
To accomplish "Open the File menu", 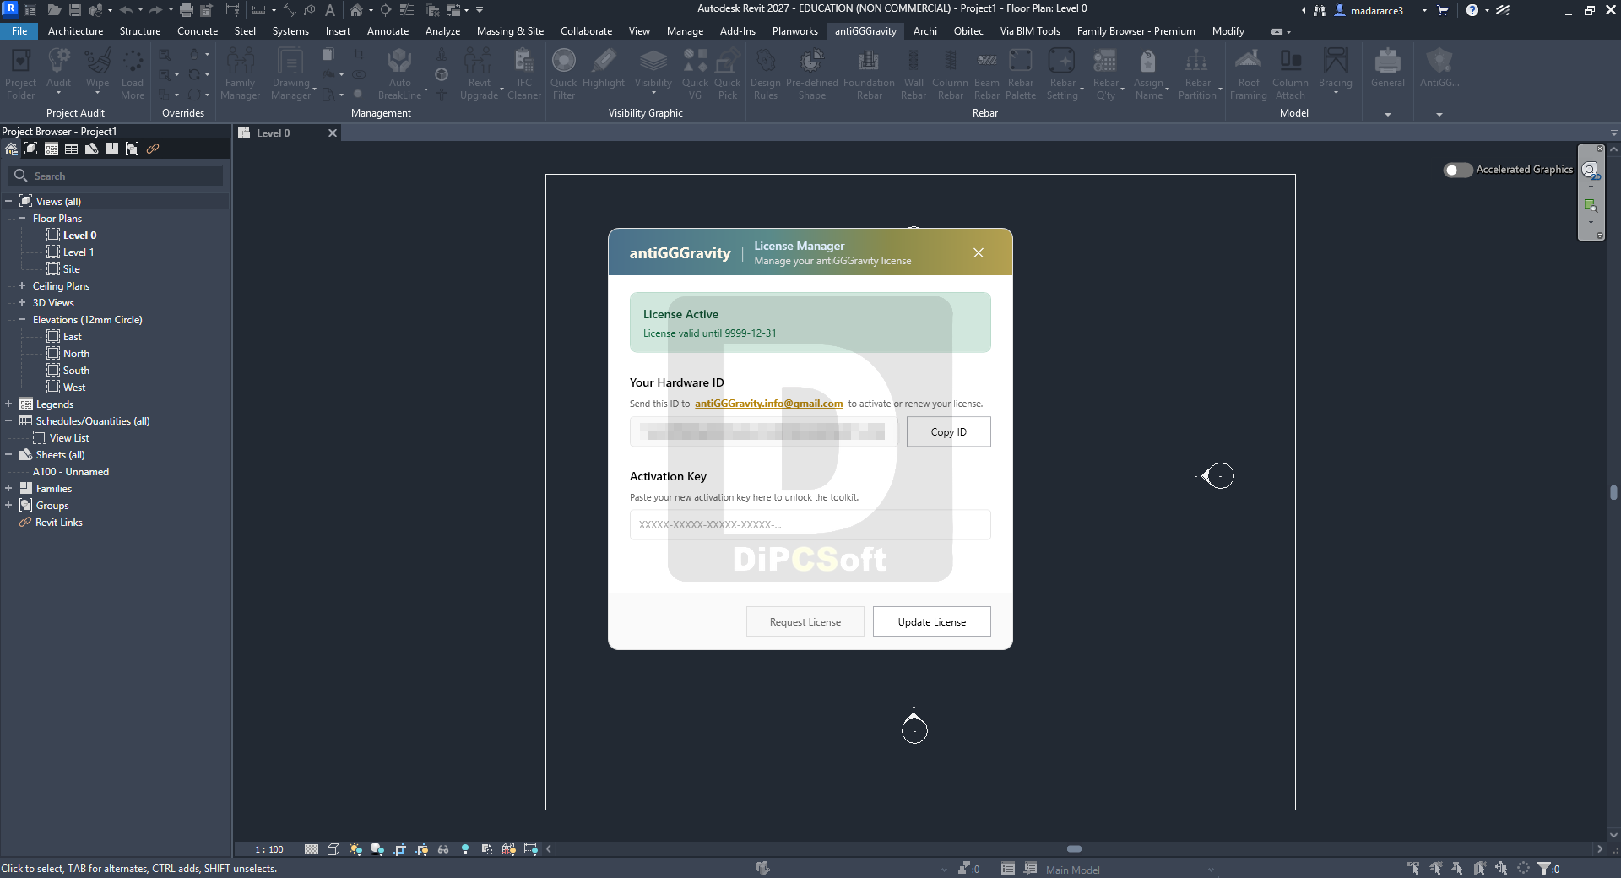I will tap(19, 31).
